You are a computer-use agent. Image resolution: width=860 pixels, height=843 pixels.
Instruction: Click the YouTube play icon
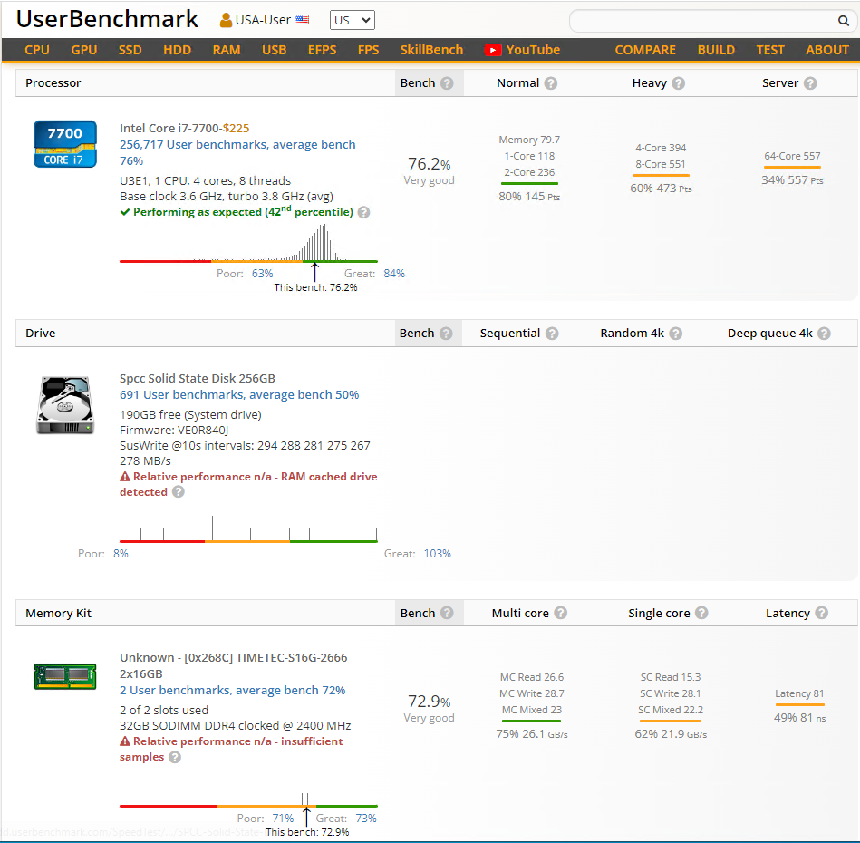tap(492, 50)
